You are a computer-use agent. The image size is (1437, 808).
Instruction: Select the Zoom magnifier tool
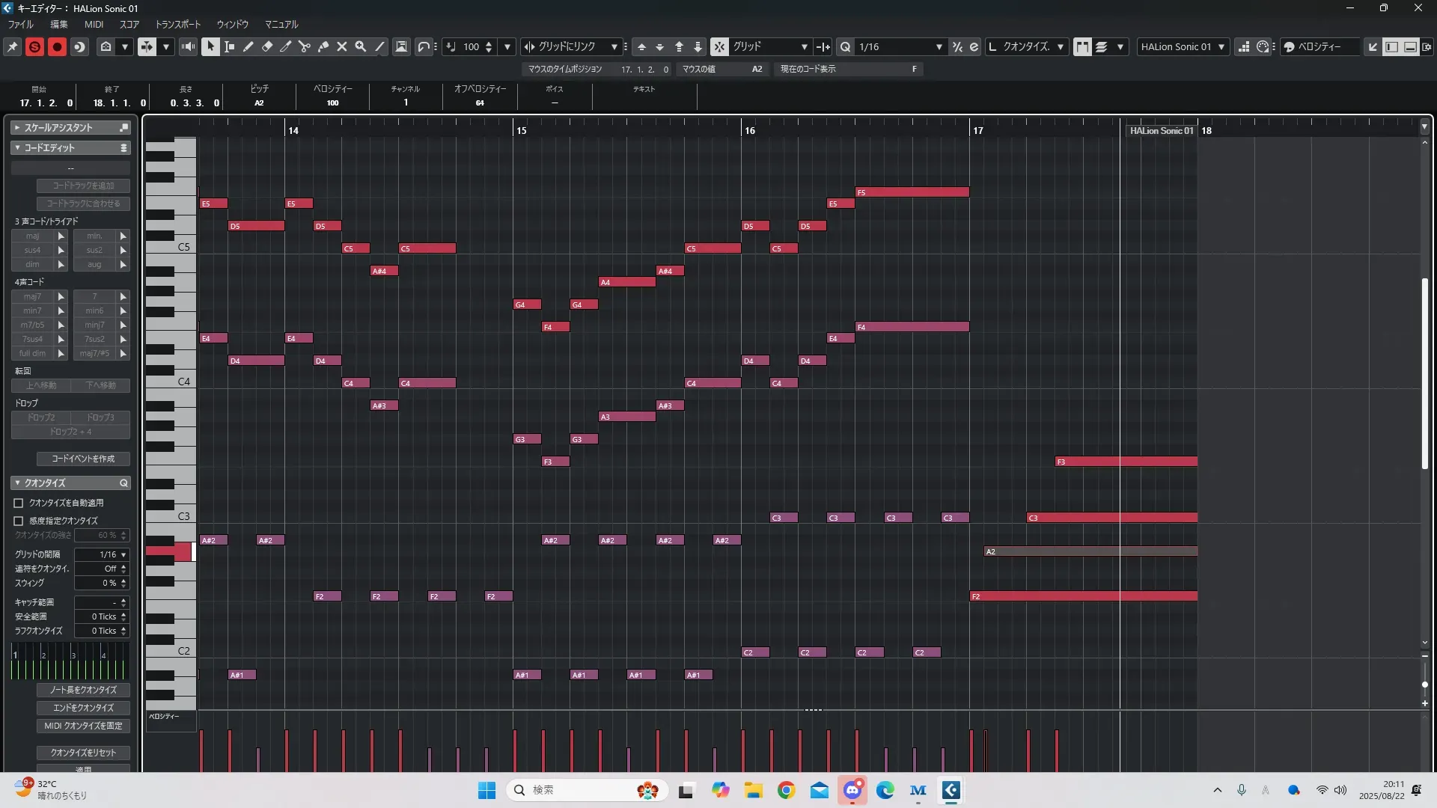(361, 46)
